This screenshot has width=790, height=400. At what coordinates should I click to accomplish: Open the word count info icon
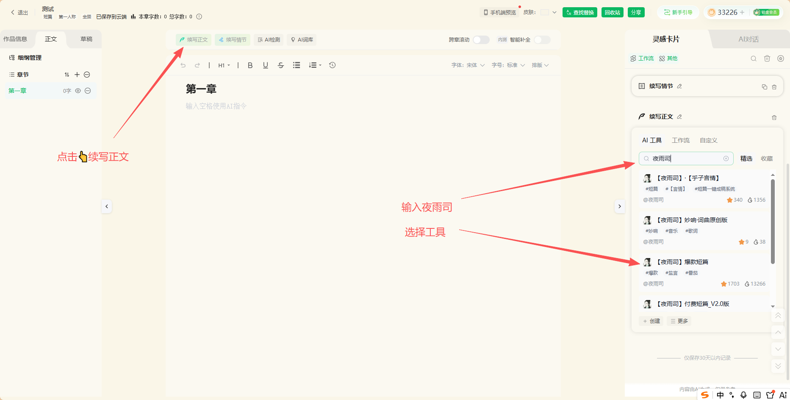199,17
